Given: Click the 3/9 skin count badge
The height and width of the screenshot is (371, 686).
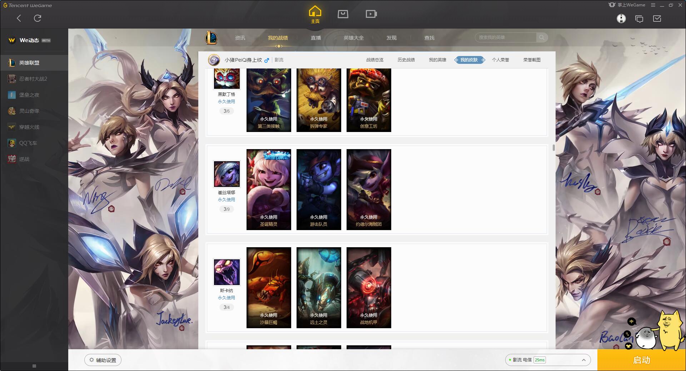Looking at the screenshot, I should (x=227, y=209).
